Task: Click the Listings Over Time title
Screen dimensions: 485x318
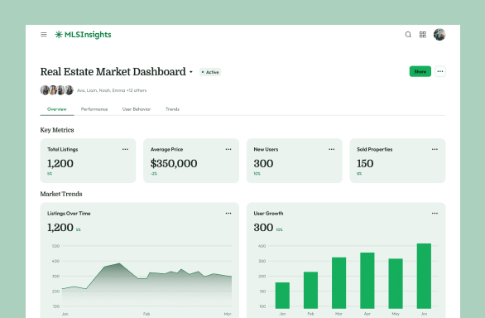Action: click(x=69, y=214)
